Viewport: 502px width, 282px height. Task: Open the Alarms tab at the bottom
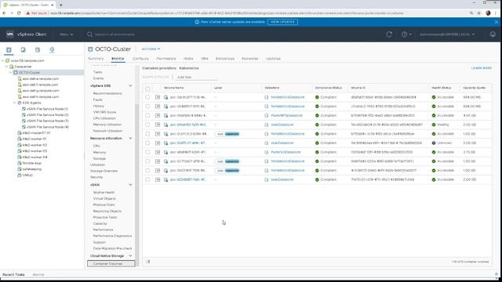click(38, 275)
